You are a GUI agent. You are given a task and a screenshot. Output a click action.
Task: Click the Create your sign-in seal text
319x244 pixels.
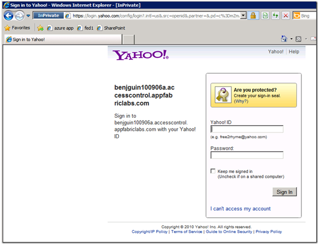coord(257,96)
